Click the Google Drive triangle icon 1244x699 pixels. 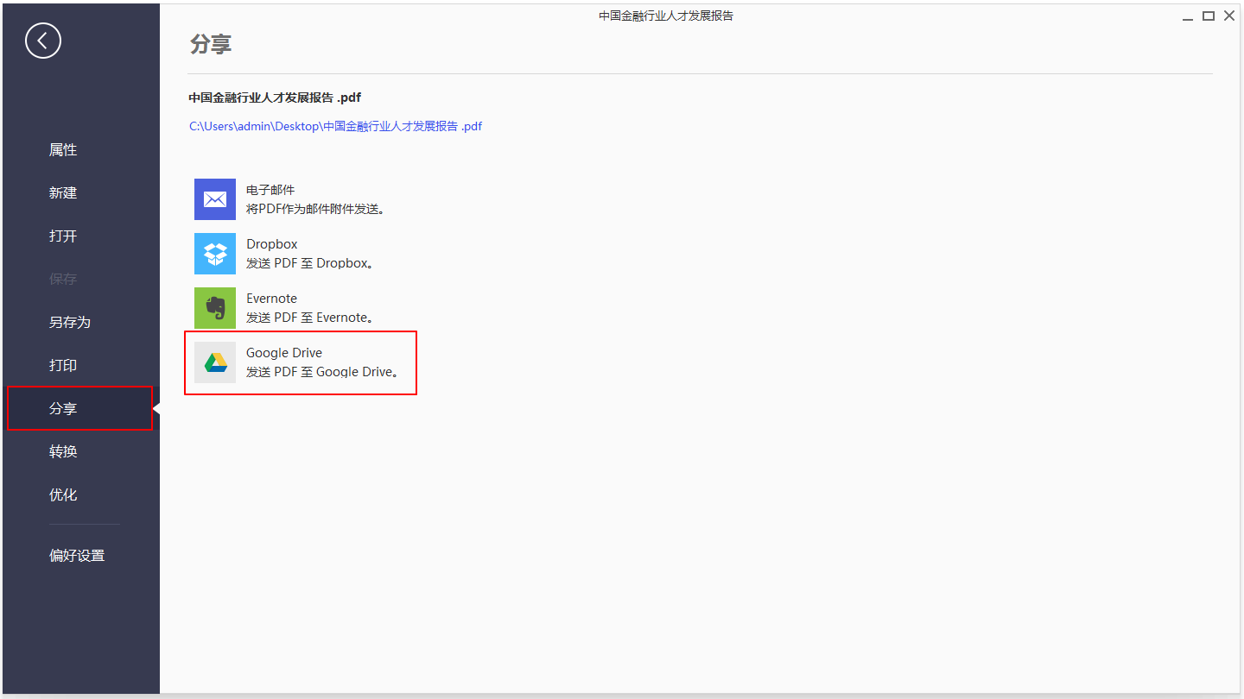[215, 362]
